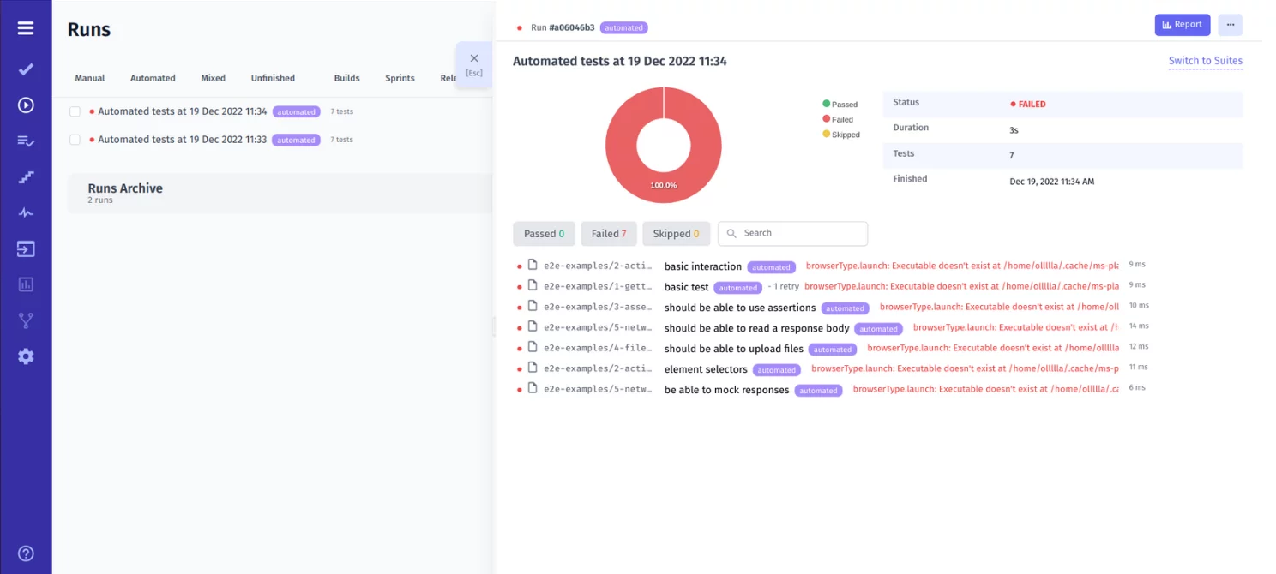
Task: Expand the 'basic interaction' failed test row
Action: point(702,266)
